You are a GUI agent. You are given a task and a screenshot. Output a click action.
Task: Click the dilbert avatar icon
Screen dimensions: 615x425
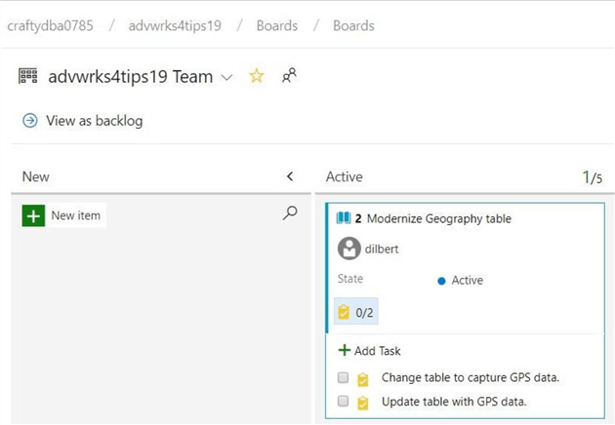click(x=348, y=249)
